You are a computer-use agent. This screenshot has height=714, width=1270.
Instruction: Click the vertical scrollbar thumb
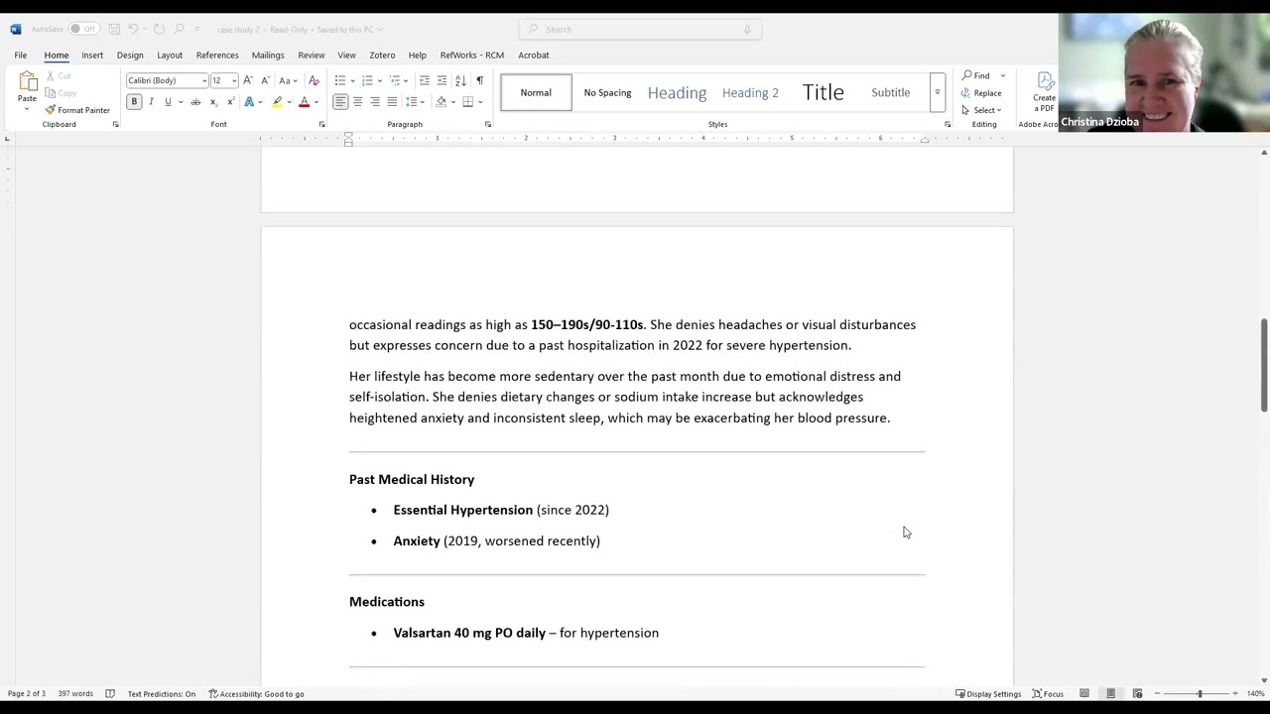click(x=1264, y=364)
